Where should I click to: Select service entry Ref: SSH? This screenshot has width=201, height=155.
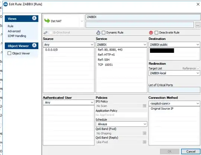[x=103, y=59]
